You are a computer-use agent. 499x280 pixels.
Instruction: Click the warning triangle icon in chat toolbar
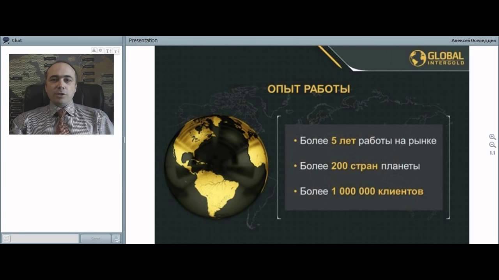point(94,51)
